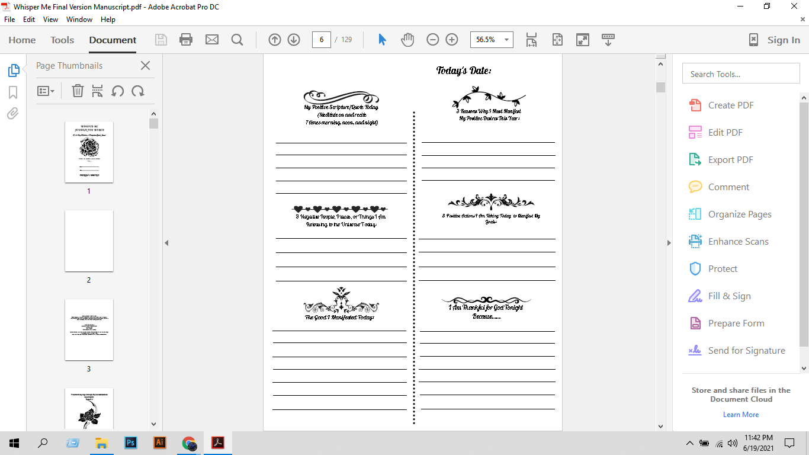Open the Attachments paperclip panel

pyautogui.click(x=13, y=114)
